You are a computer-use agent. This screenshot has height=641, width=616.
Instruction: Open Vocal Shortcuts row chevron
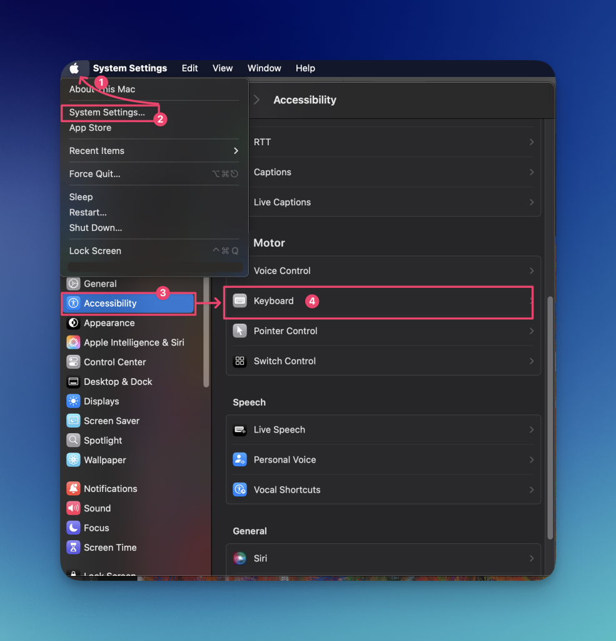[x=532, y=490]
